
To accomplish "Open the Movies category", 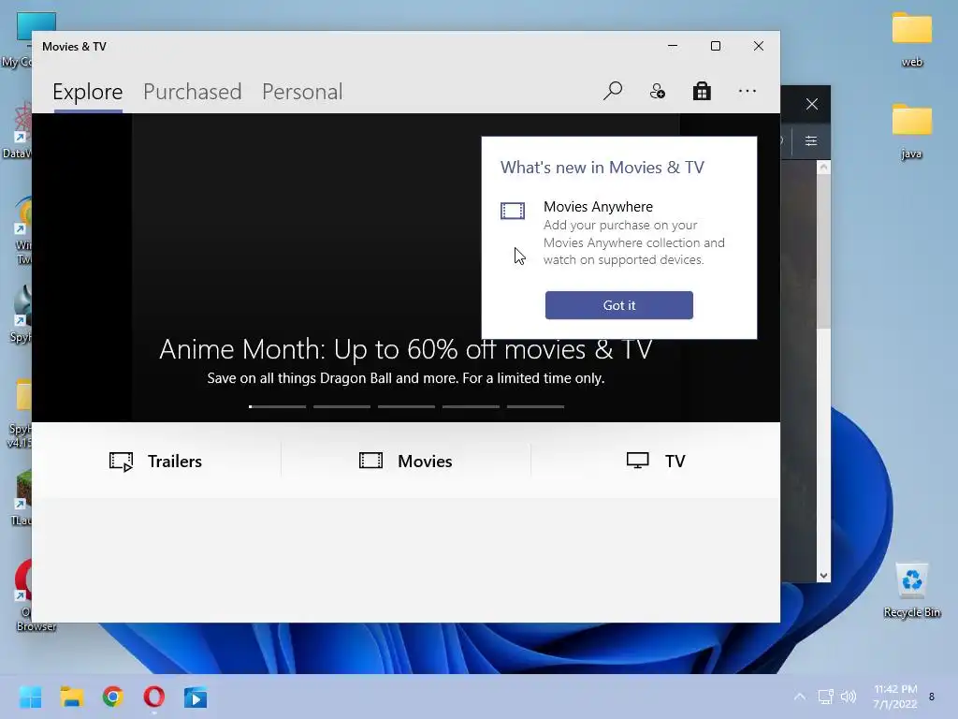I will [x=406, y=461].
